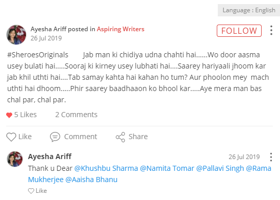Open the Aspiring Writers community link
The image size is (280, 200).
(x=120, y=29)
